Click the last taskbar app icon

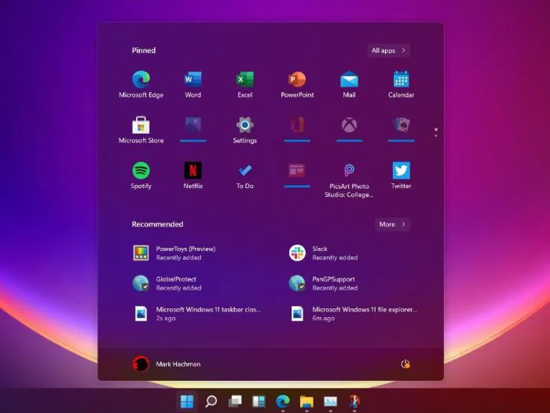click(x=354, y=401)
